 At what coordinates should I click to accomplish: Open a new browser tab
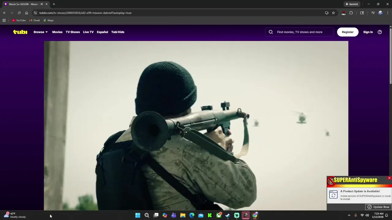click(54, 4)
